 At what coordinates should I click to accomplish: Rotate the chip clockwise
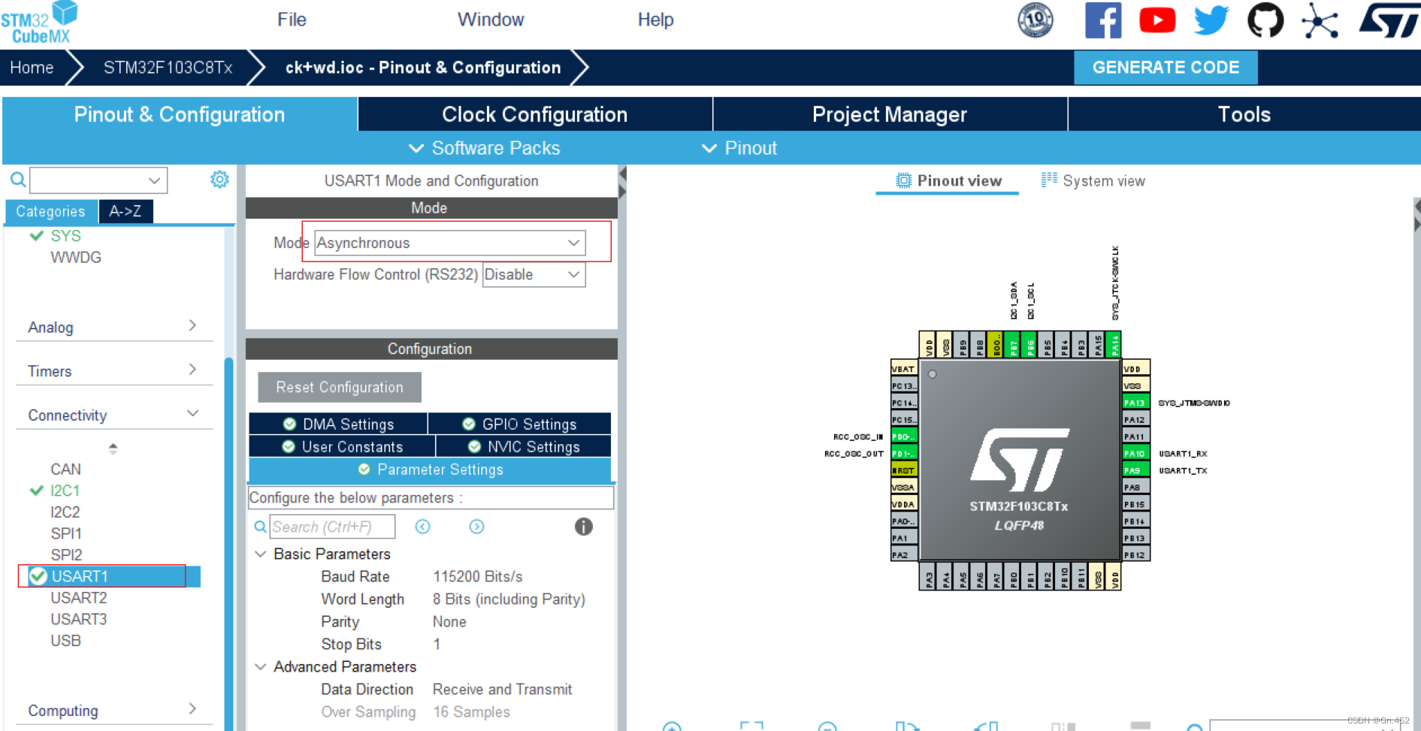tap(907, 726)
